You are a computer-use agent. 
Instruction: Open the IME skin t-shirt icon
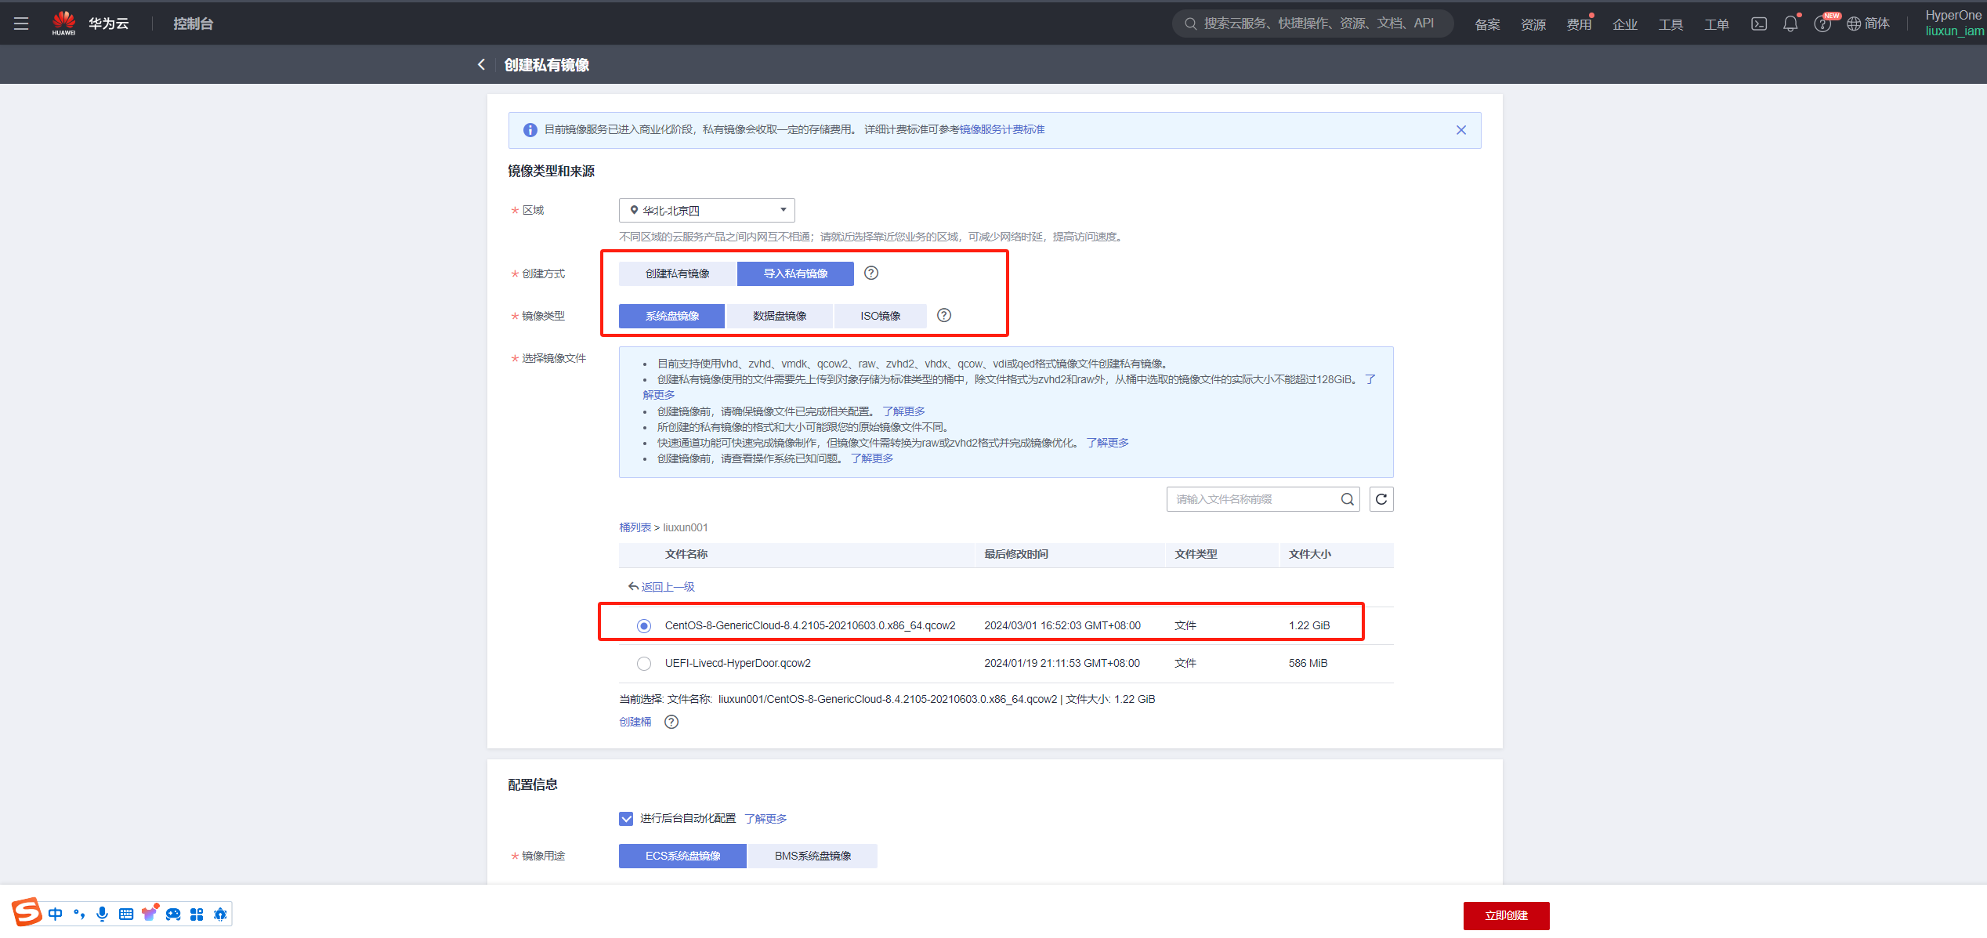[150, 913]
